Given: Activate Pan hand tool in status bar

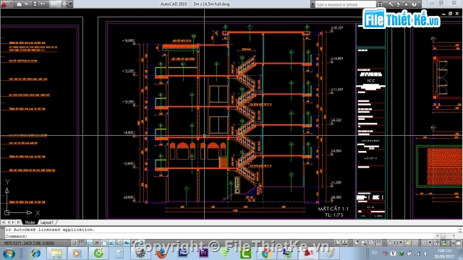Looking at the screenshot, I should [x=356, y=243].
